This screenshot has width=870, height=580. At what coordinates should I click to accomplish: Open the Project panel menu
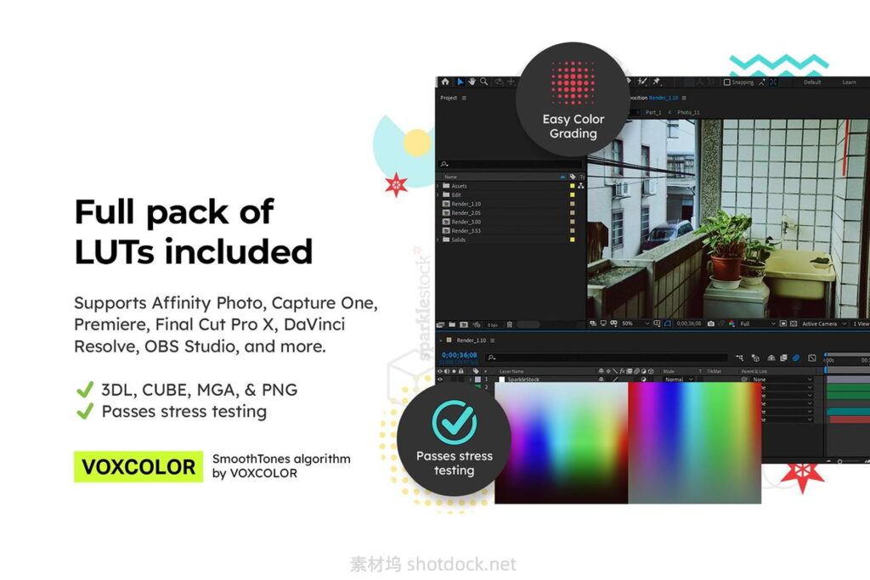pyautogui.click(x=464, y=99)
